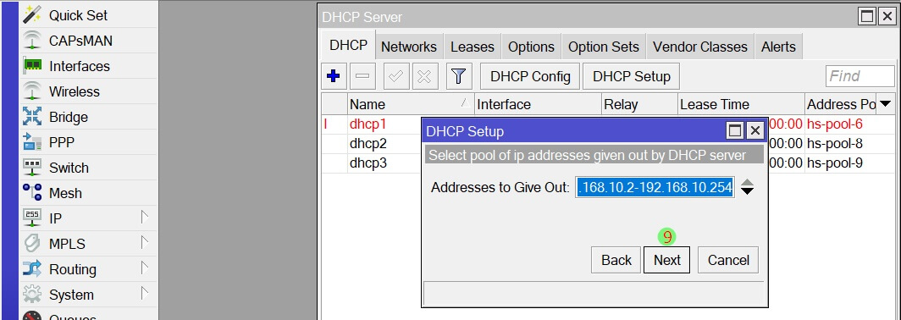Switch to the Networks tab
This screenshot has height=320, width=901.
408,47
